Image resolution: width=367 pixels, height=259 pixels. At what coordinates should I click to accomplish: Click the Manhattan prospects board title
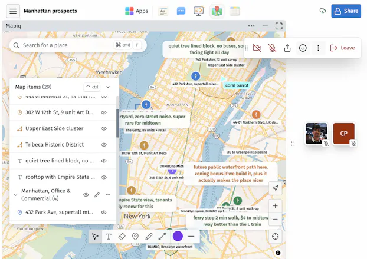50,11
